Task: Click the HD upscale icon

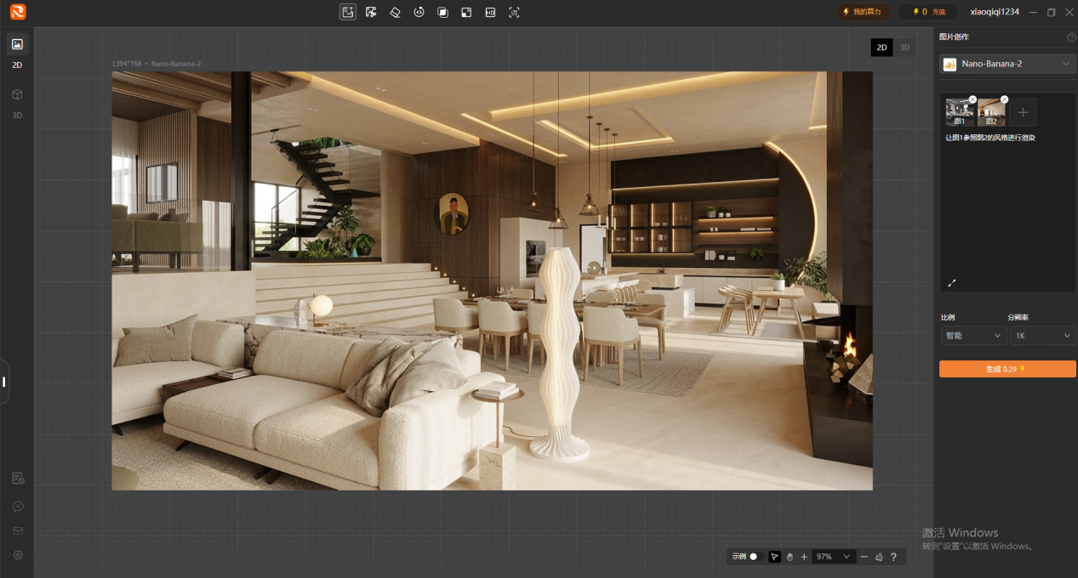Action: tap(490, 12)
